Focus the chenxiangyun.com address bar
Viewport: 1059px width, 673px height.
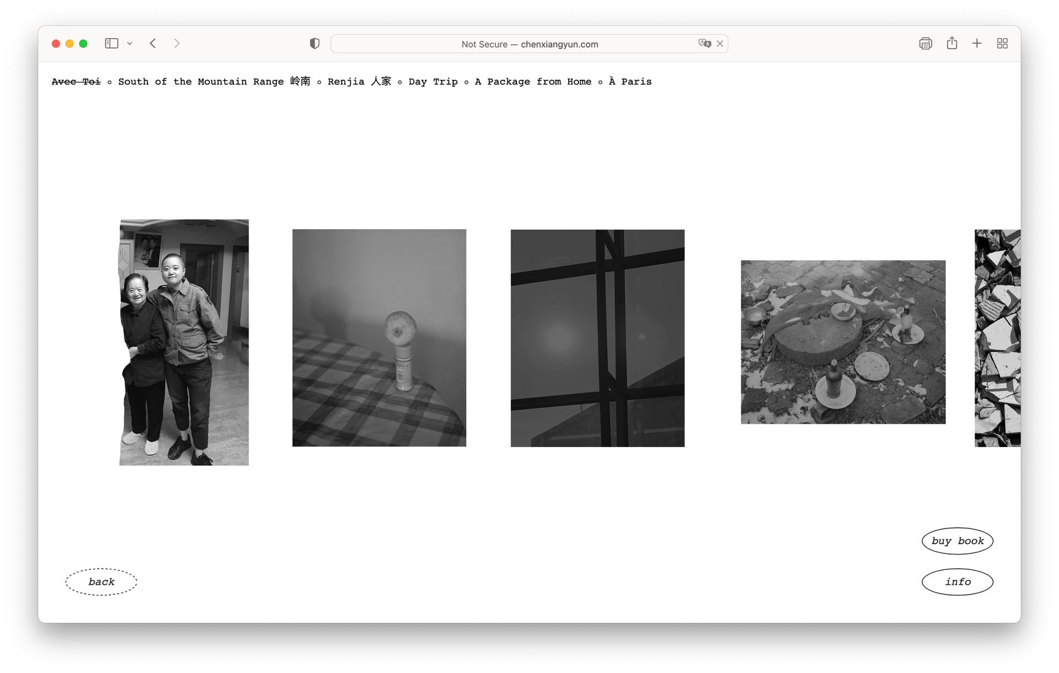[529, 44]
